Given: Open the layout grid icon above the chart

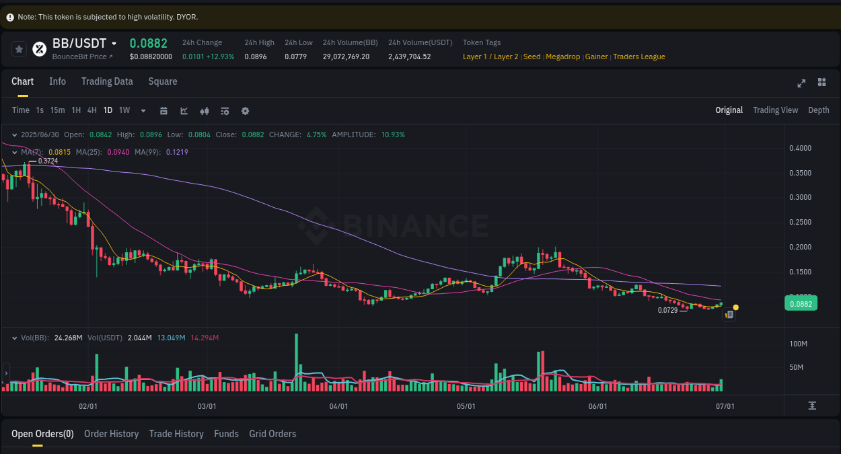Looking at the screenshot, I should click(x=821, y=82).
